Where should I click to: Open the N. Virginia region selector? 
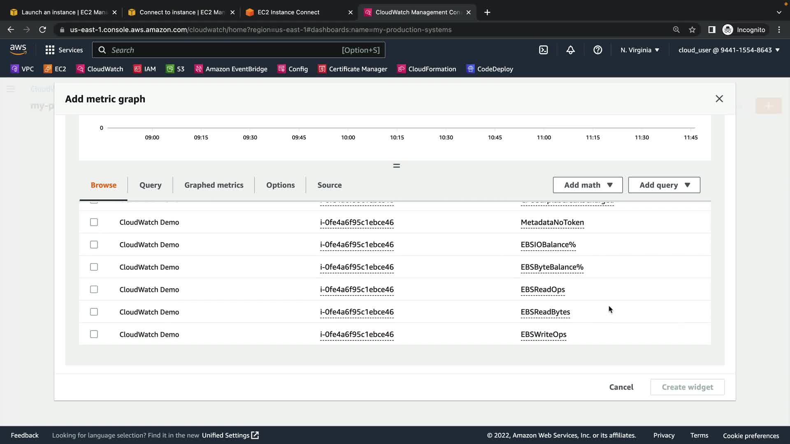click(x=639, y=50)
